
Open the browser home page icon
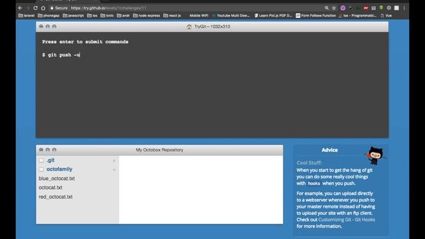pyautogui.click(x=43, y=8)
